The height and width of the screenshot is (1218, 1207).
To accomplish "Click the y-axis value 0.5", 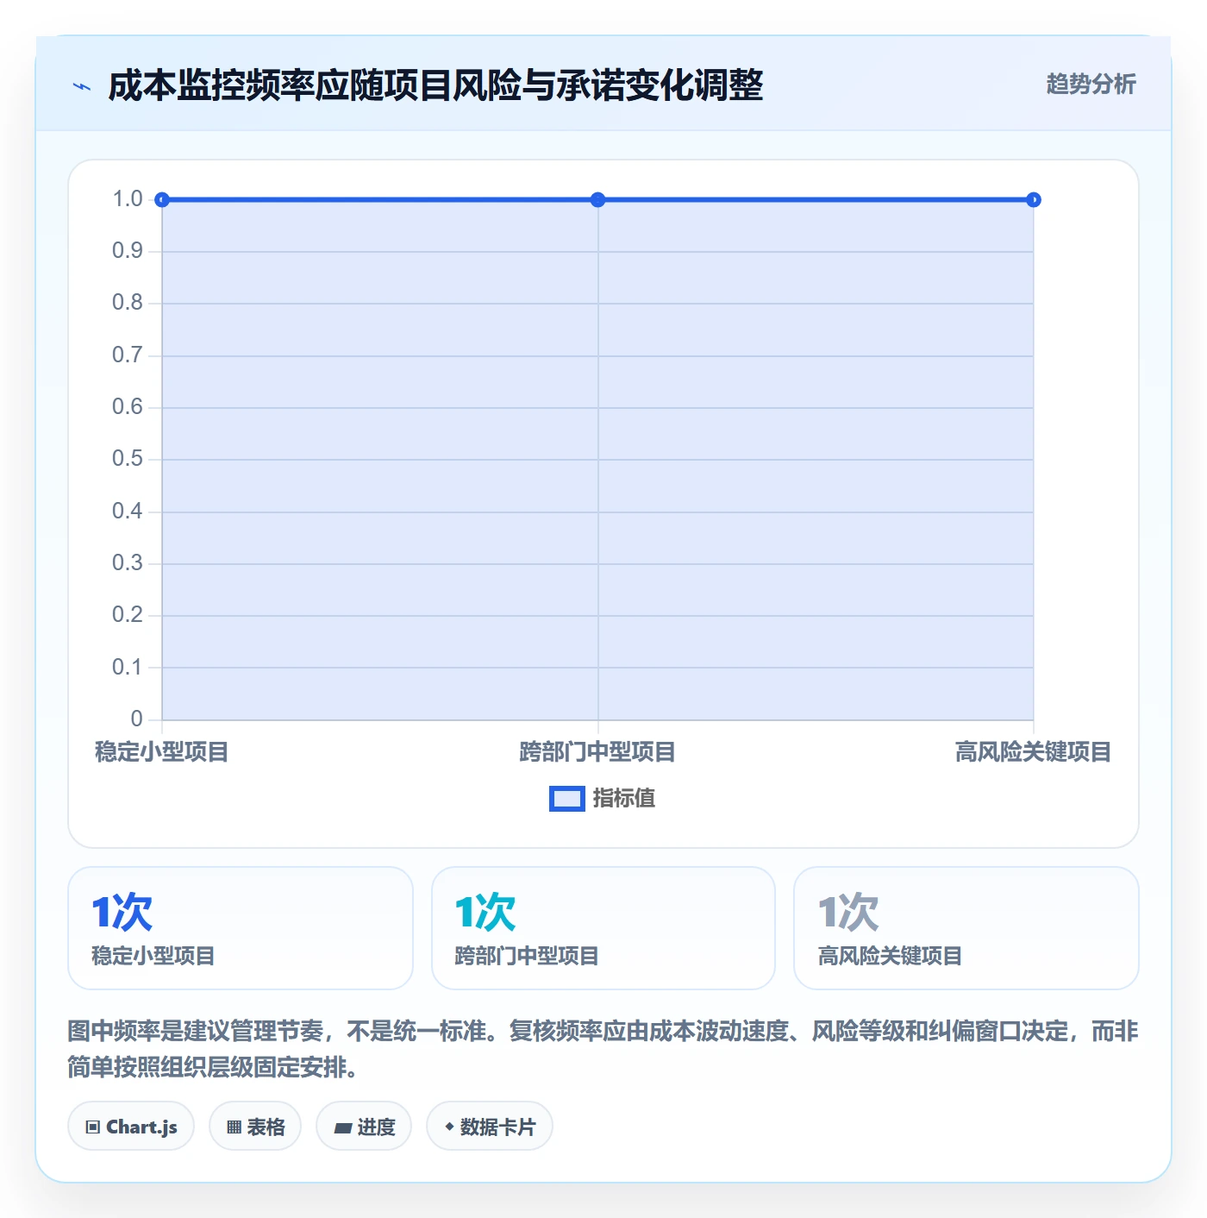I will [128, 459].
